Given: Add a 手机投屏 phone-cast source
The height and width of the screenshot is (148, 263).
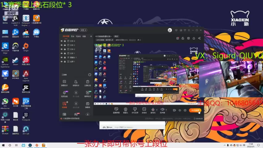Looking at the screenshot, I should 135,111.
